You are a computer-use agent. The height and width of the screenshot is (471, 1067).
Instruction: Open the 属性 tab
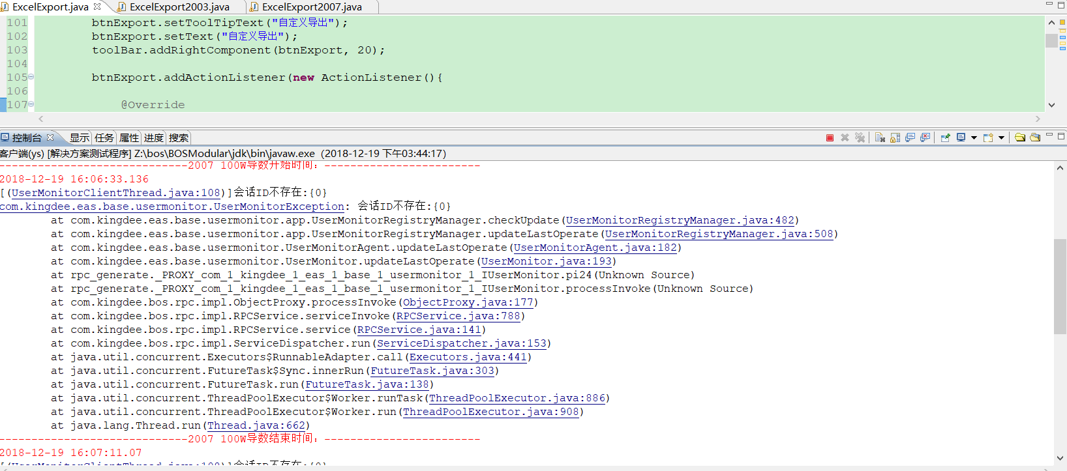[x=129, y=137]
